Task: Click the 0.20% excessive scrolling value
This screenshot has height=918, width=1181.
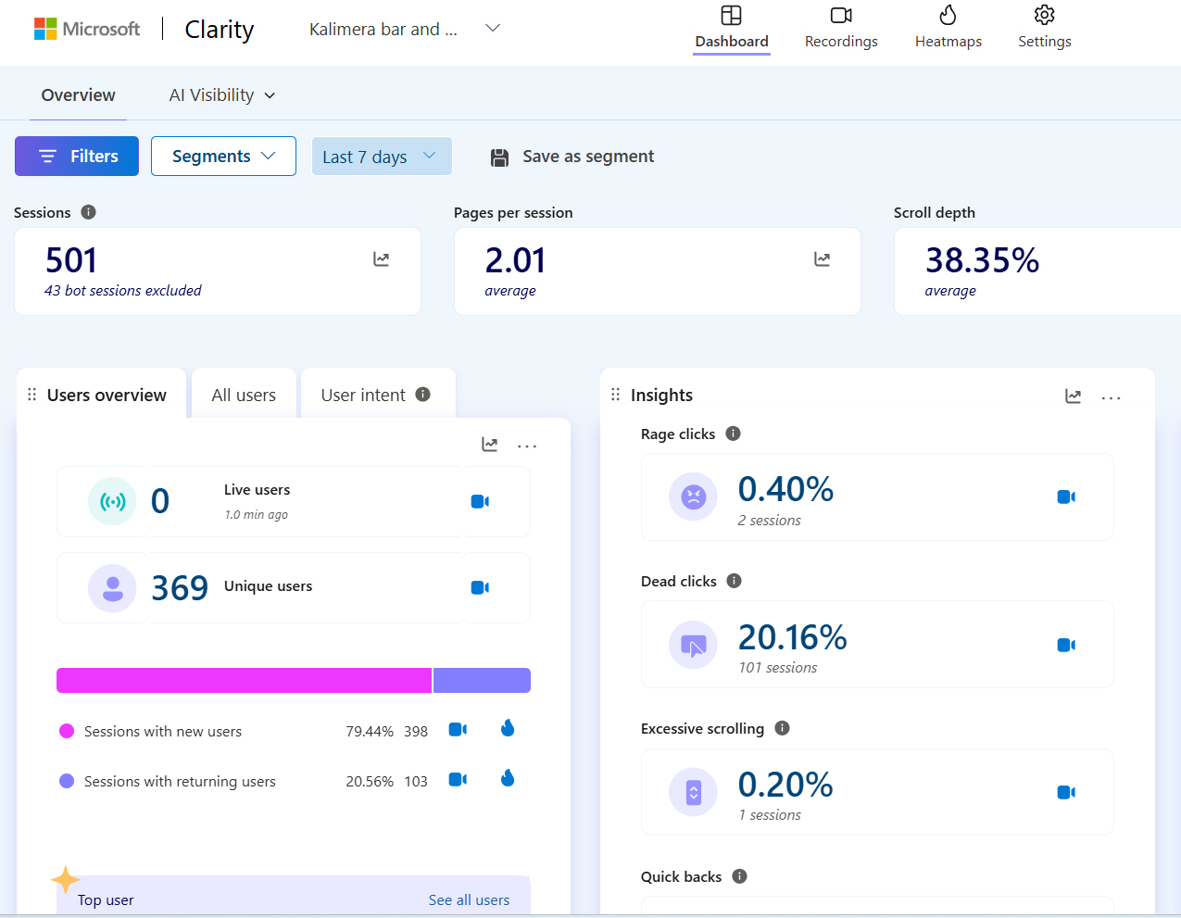Action: [x=785, y=785]
